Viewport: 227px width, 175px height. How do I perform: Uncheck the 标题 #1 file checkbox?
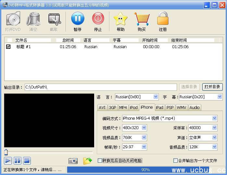coord(8,47)
